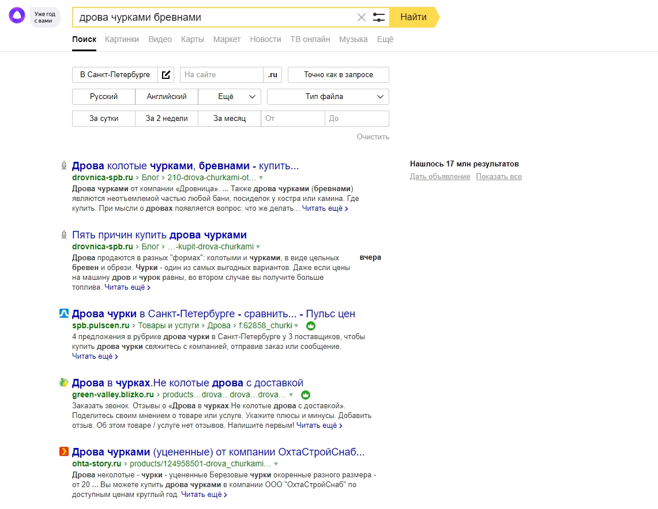Click 'Читать ещё' in first result

tap(325, 208)
